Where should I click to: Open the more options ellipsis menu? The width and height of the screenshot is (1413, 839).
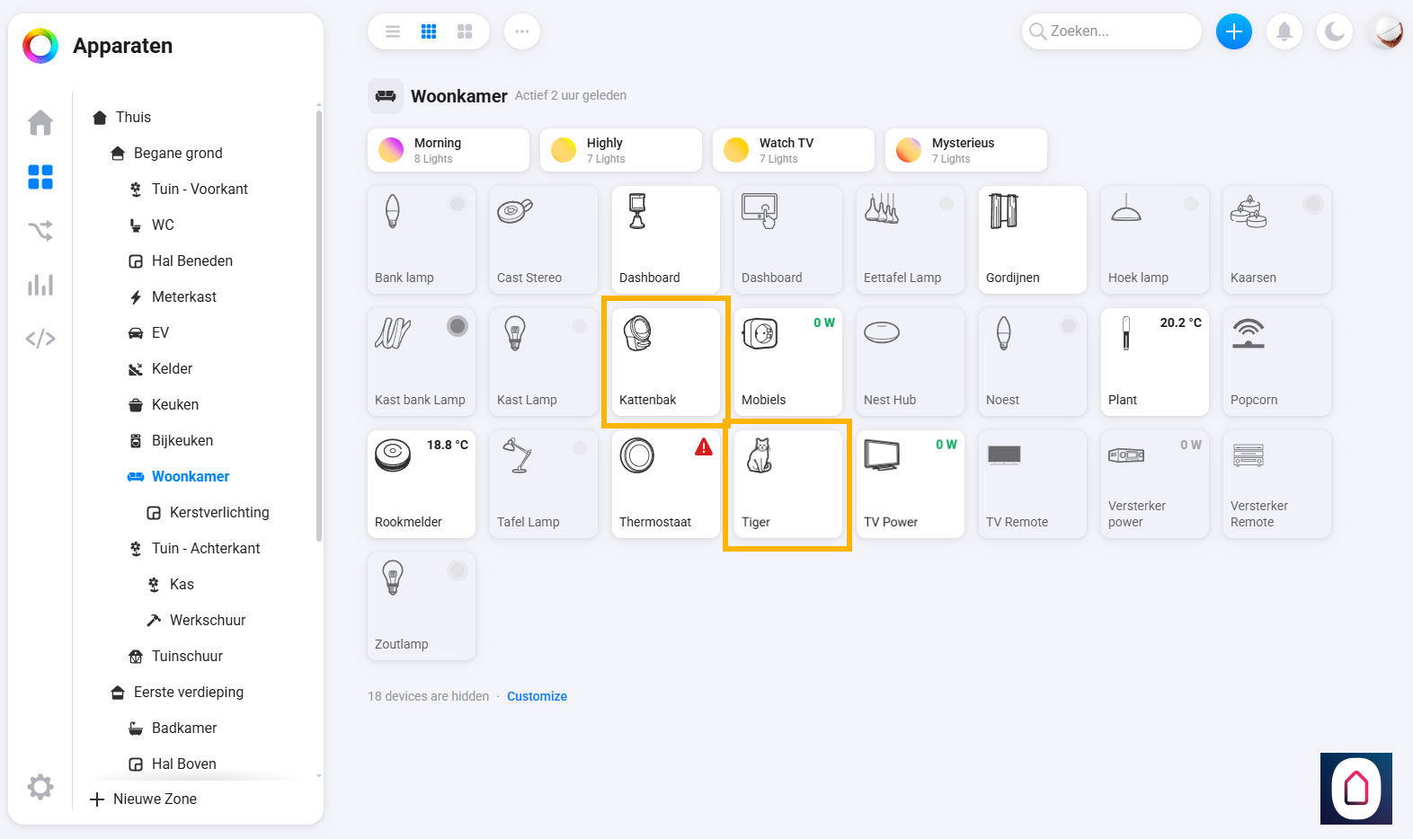522,31
